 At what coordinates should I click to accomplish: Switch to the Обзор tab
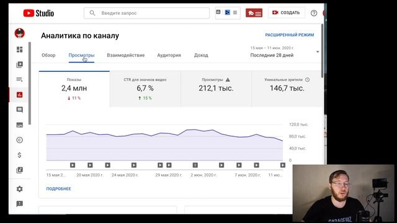(48, 55)
